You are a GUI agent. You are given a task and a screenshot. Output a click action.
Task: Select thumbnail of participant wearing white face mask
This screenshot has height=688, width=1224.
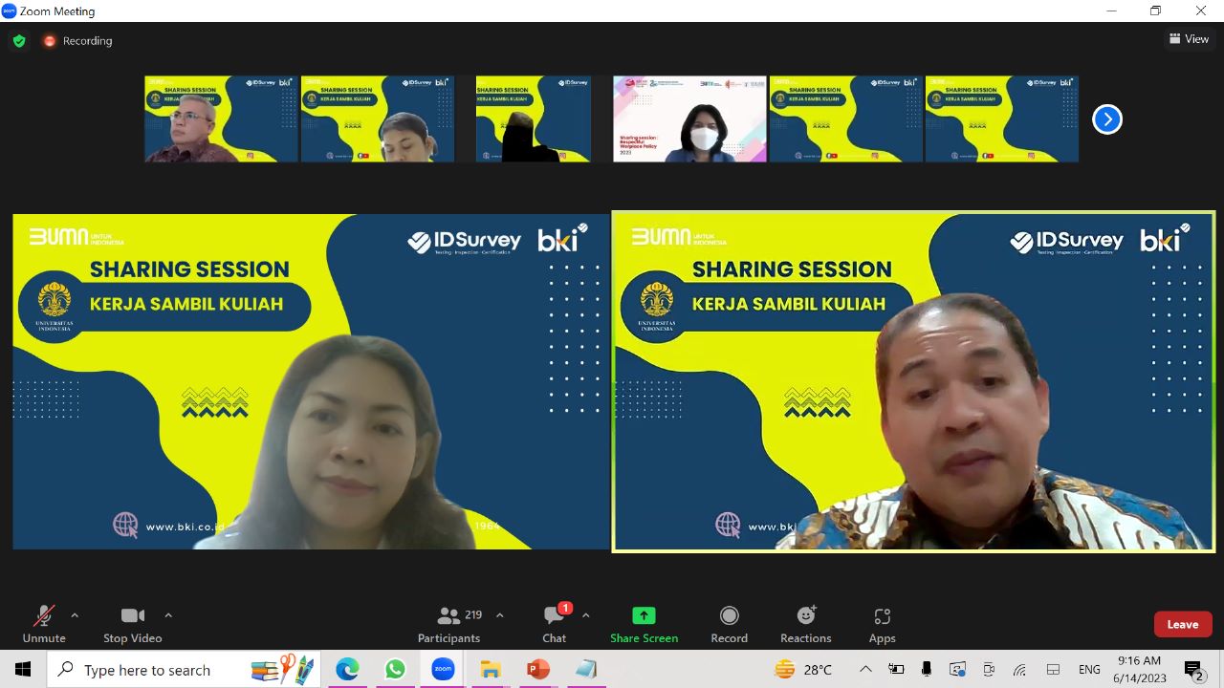[689, 119]
